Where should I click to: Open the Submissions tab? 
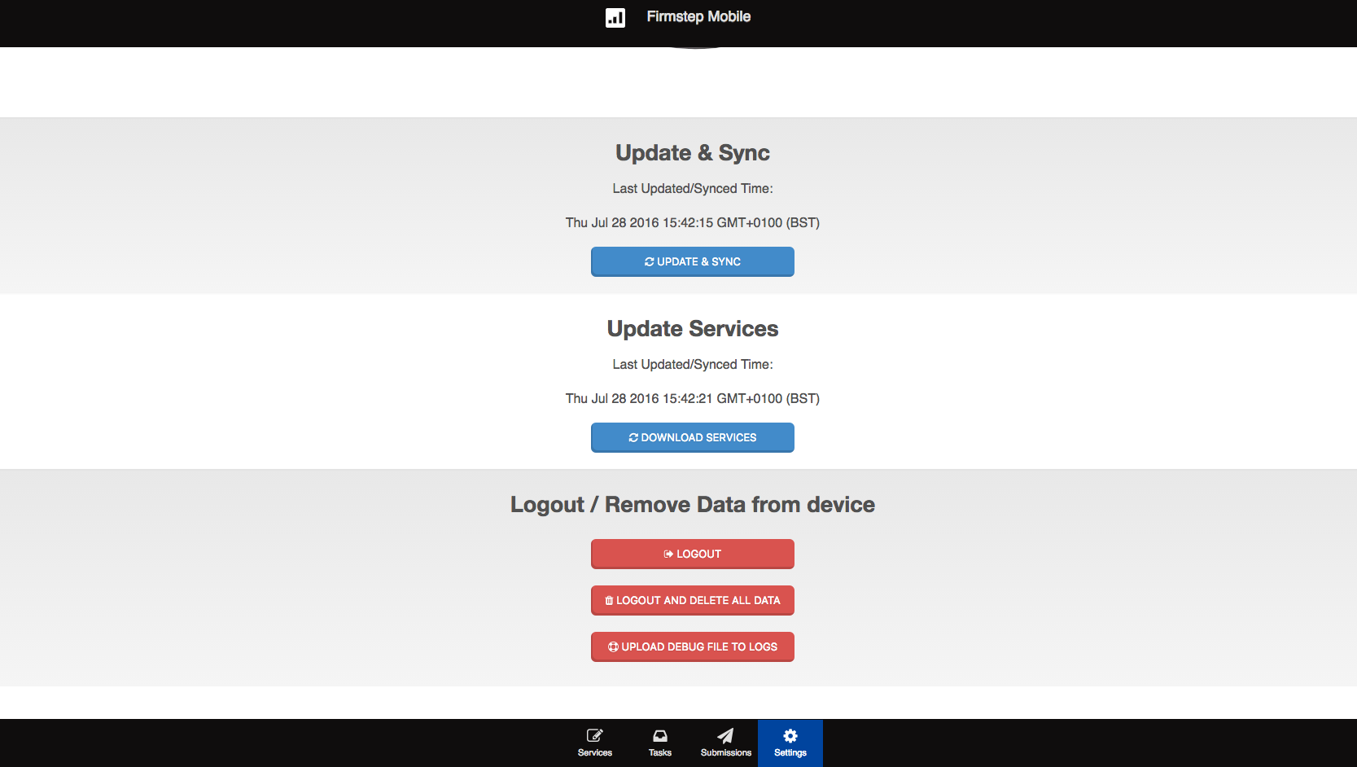[x=725, y=743]
